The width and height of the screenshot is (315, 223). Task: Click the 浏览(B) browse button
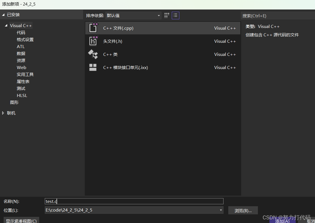[x=243, y=210]
